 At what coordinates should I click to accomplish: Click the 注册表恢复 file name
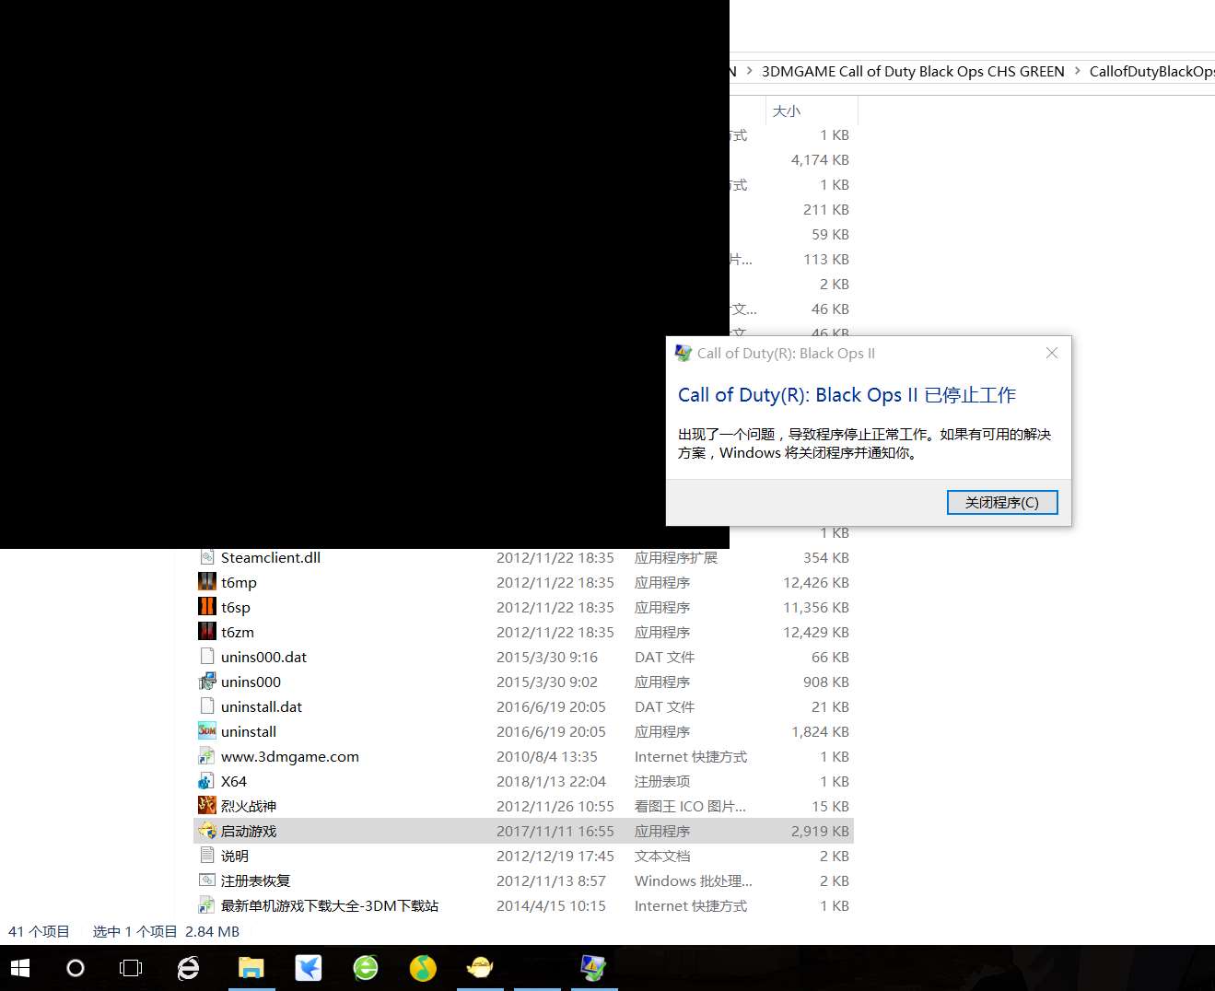pos(255,880)
